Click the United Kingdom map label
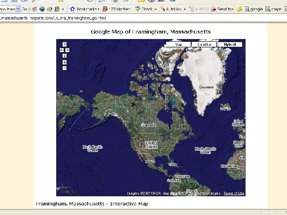Screen dimensions: 287x215 point(238,123)
